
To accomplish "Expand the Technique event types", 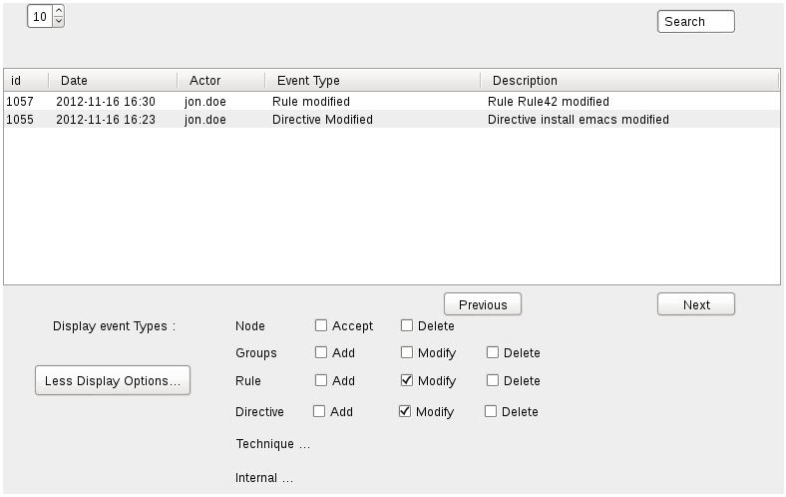I will point(272,444).
